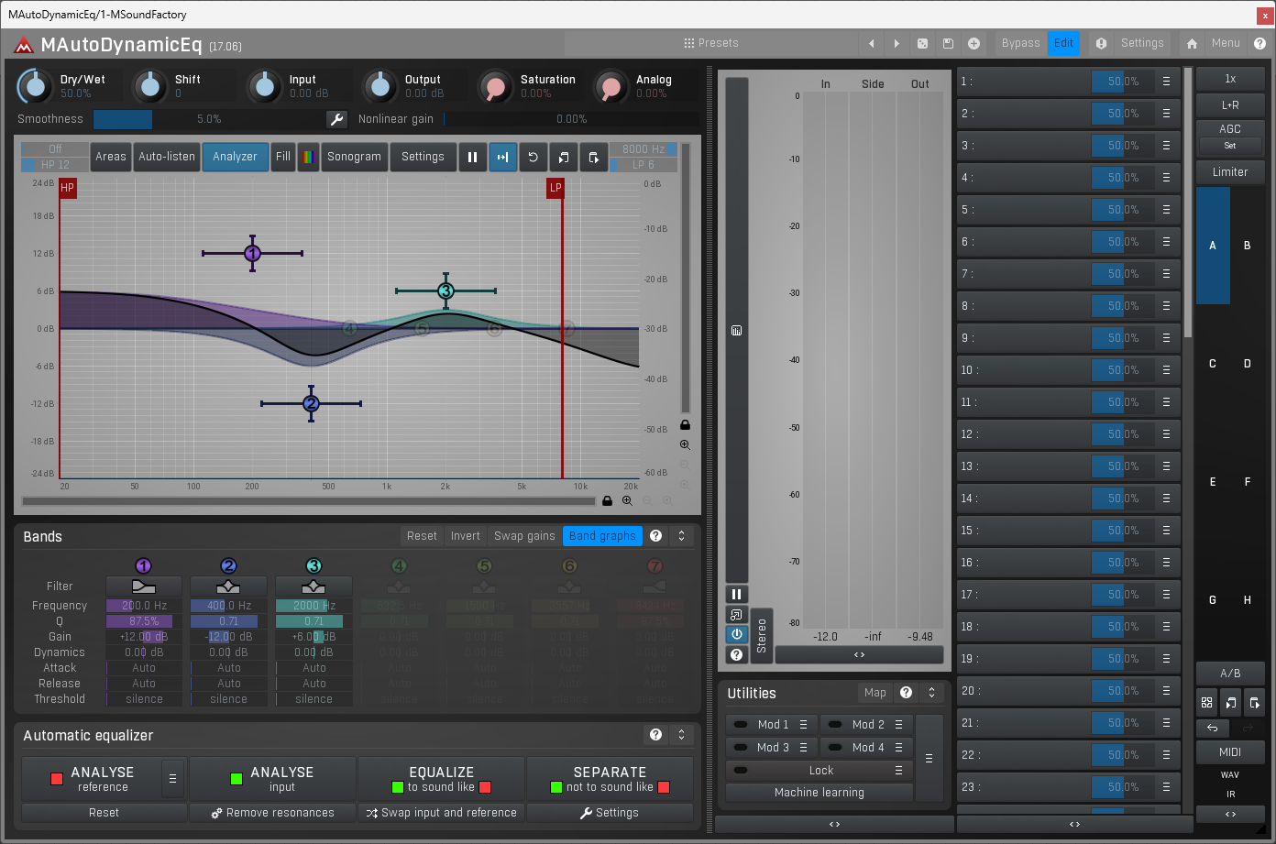Open smoothness wrench settings icon
This screenshot has height=844, width=1276.
(336, 119)
